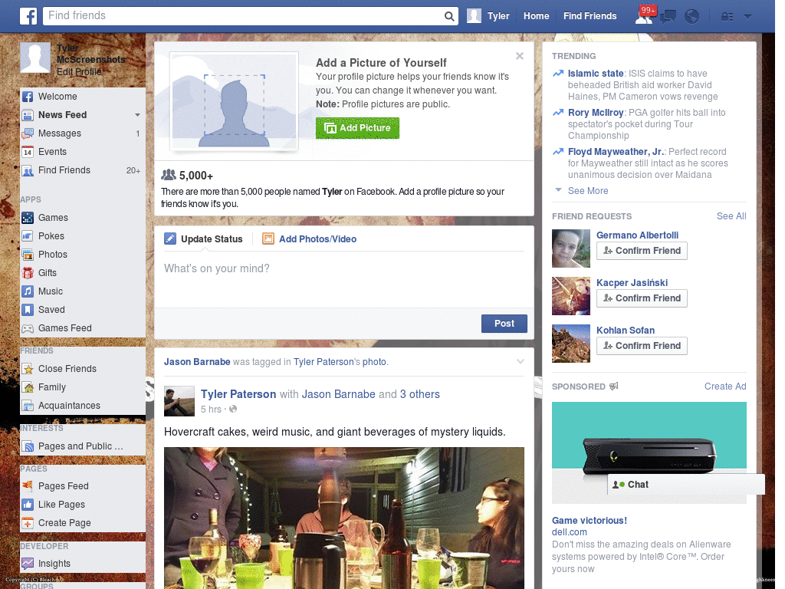785x589 pixels.
Task: Confirm Germano Albertolli as friend
Action: click(642, 251)
